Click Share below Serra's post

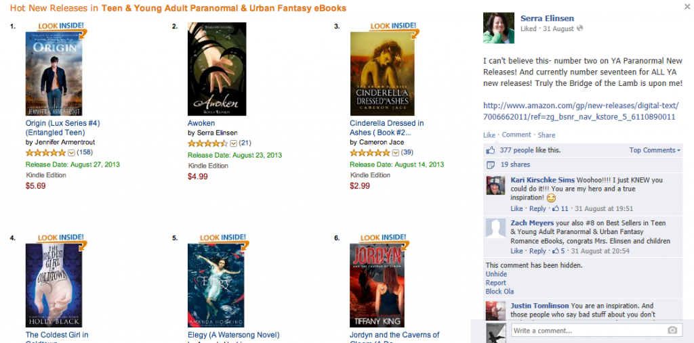point(547,135)
